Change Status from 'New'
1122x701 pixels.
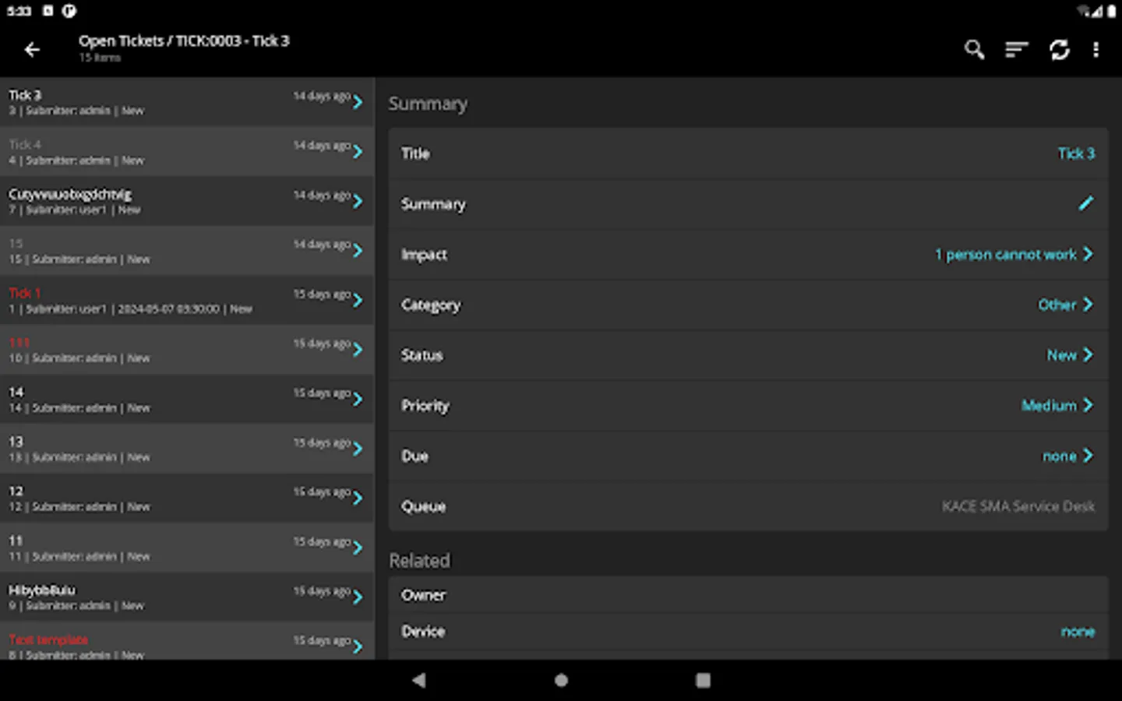coord(1068,355)
